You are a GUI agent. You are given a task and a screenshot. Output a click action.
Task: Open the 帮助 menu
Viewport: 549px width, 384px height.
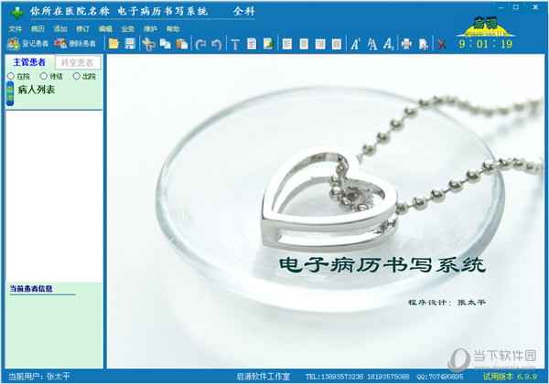pyautogui.click(x=173, y=29)
